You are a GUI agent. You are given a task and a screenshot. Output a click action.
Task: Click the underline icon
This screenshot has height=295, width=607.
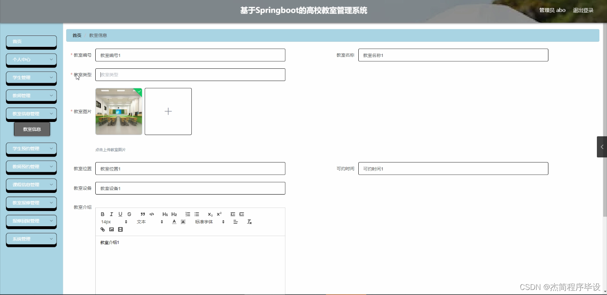point(120,214)
